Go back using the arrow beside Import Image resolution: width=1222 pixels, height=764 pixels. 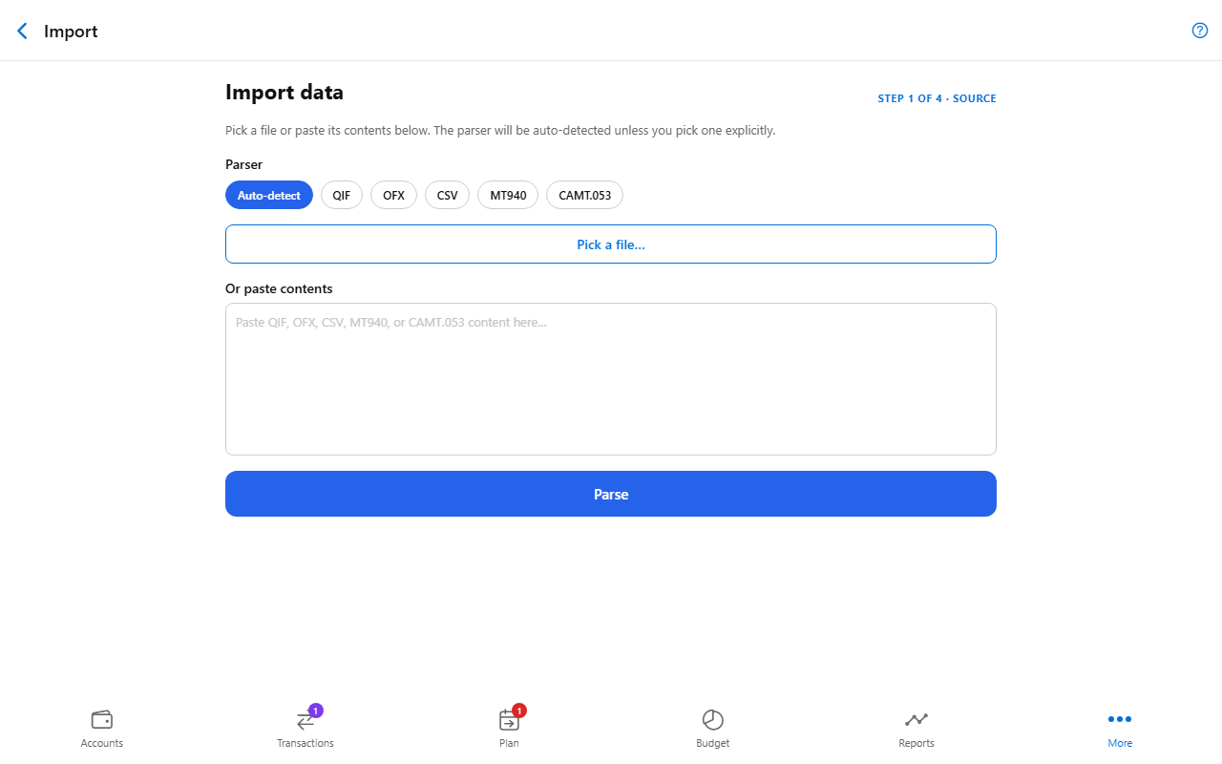[22, 32]
